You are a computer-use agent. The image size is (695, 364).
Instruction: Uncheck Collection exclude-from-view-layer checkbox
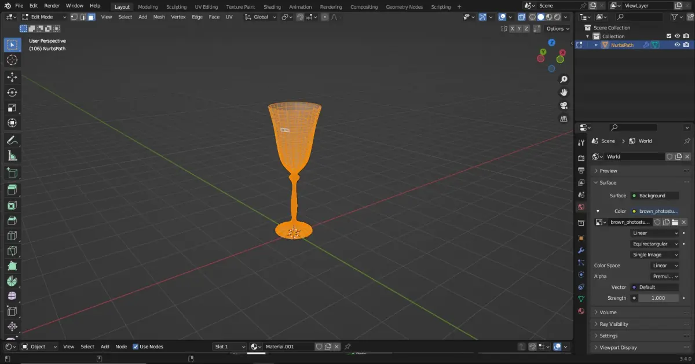[668, 36]
